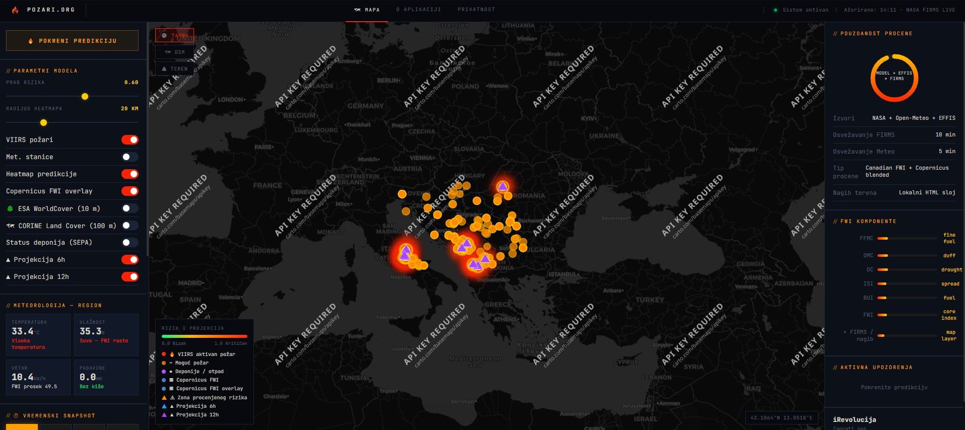Switch the basemap to OSM
Image resolution: width=965 pixels, height=430 pixels.
click(174, 52)
